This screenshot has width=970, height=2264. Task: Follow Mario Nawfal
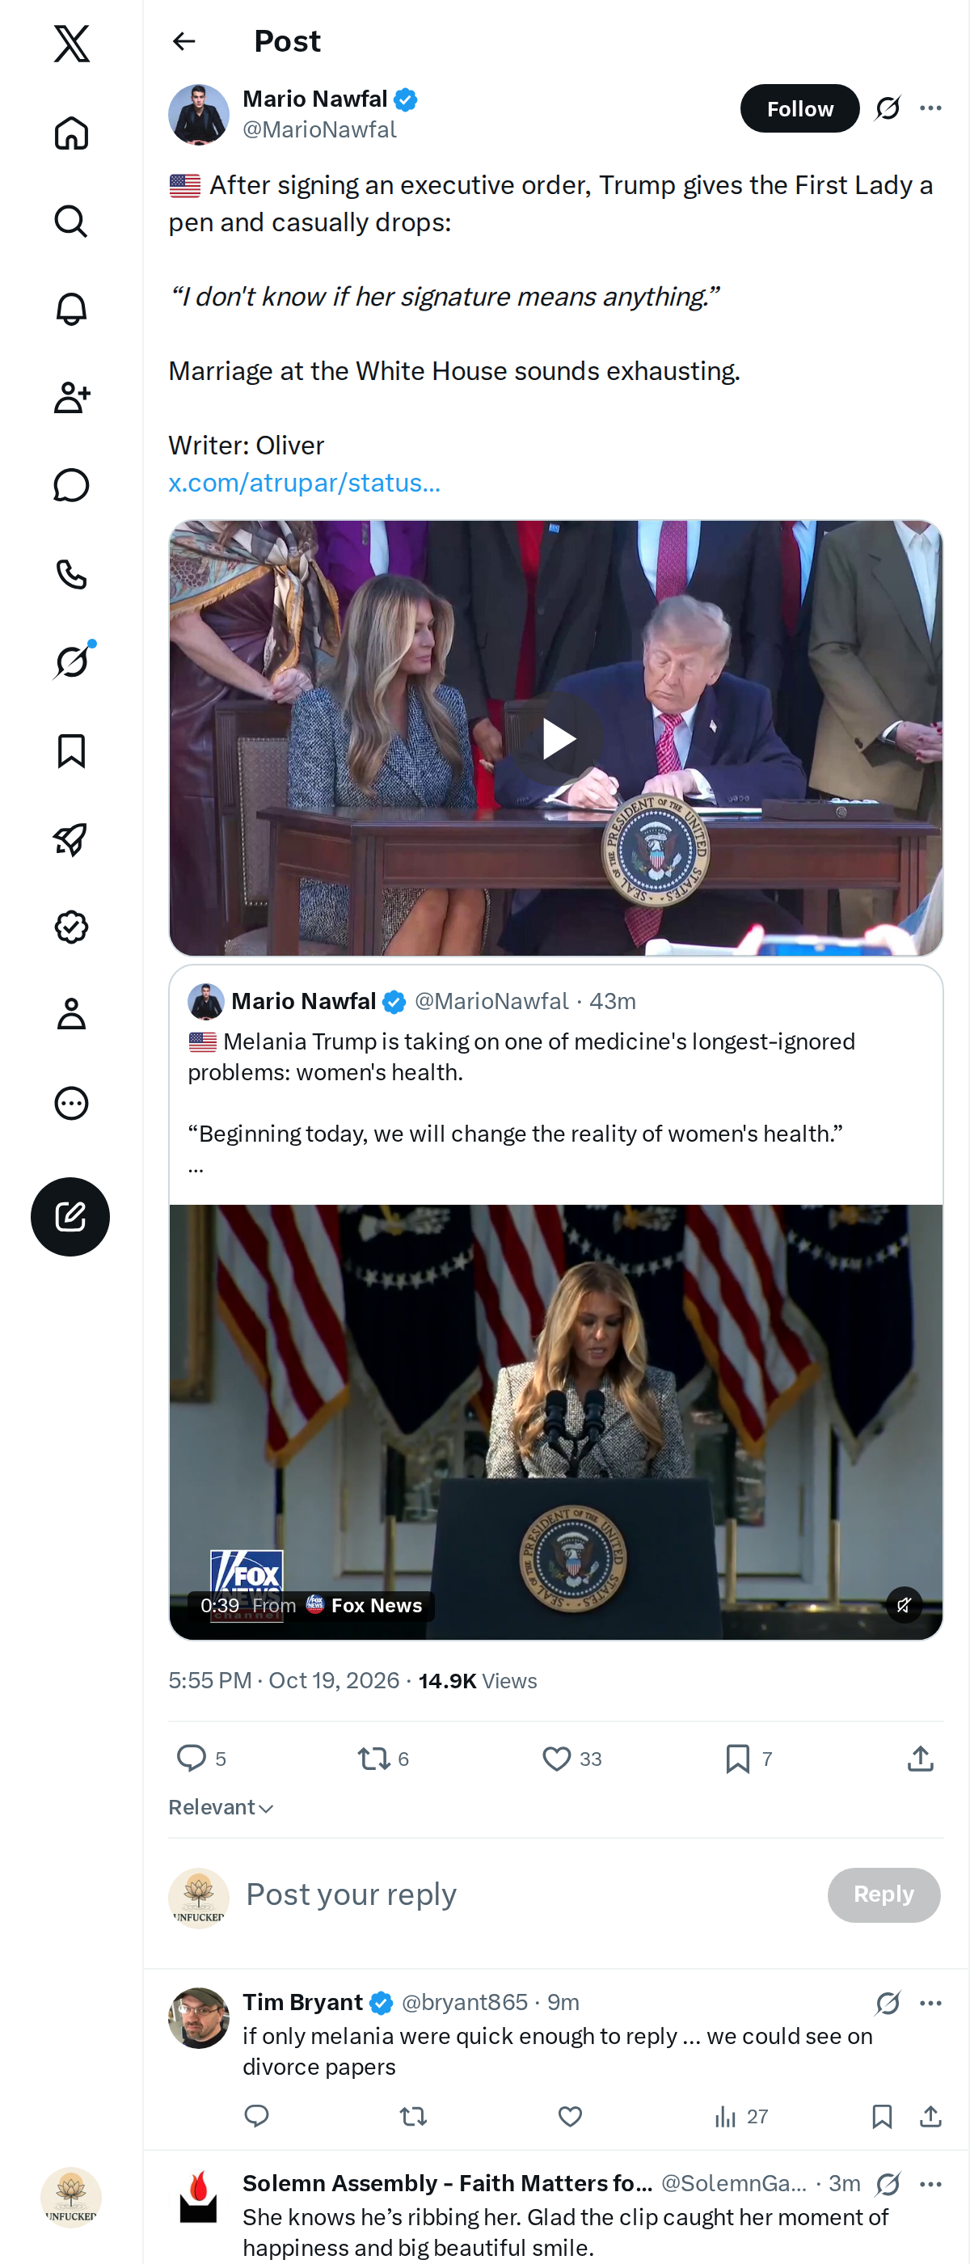(x=799, y=108)
